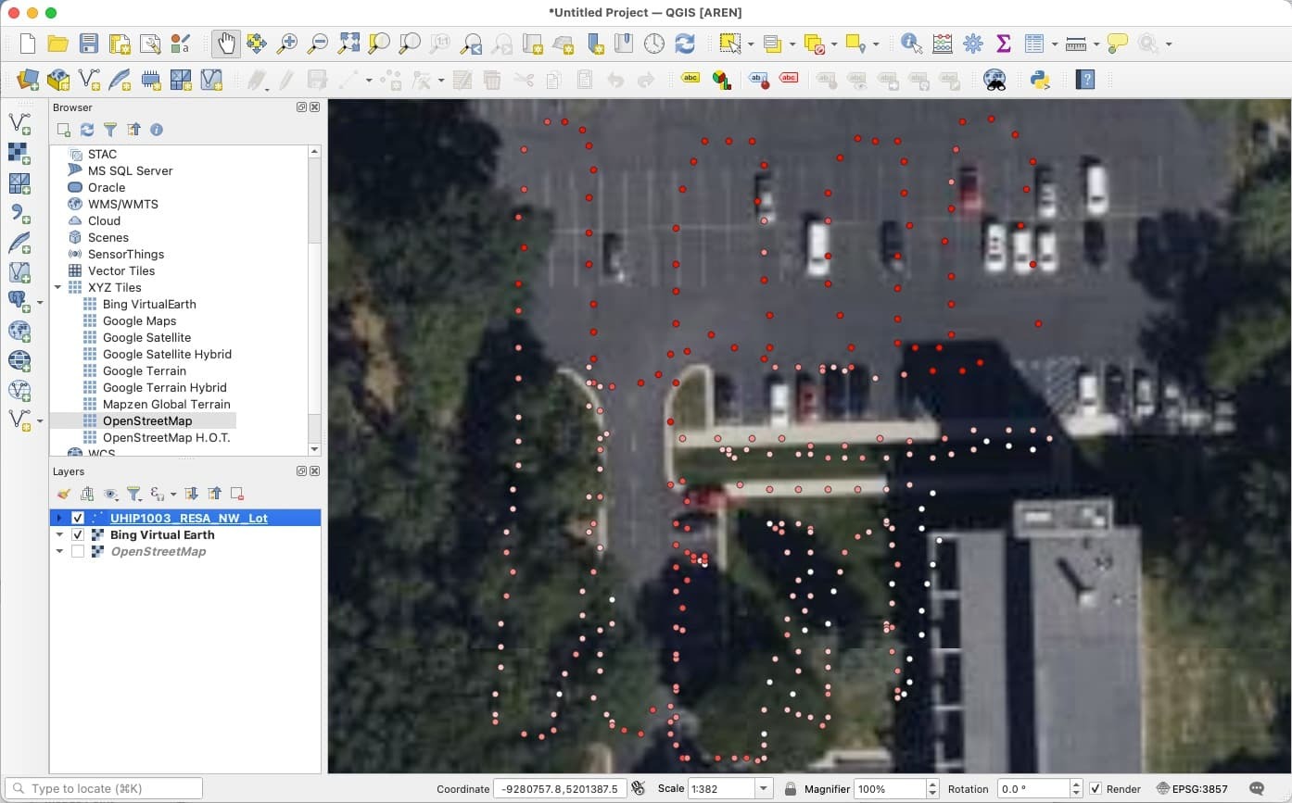Toggle the Render checkbox in status bar
Viewport: 1292px width, 803px height.
tap(1096, 789)
